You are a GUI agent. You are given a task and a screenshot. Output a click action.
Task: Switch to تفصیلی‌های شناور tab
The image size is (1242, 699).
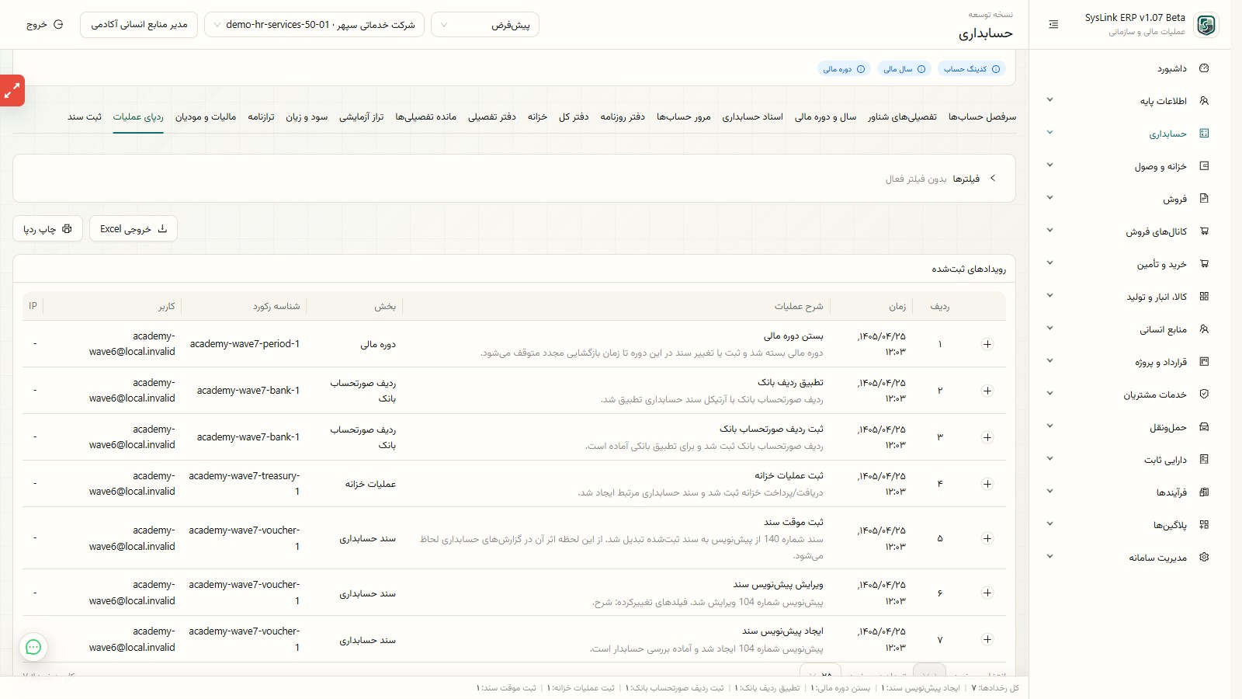(902, 117)
